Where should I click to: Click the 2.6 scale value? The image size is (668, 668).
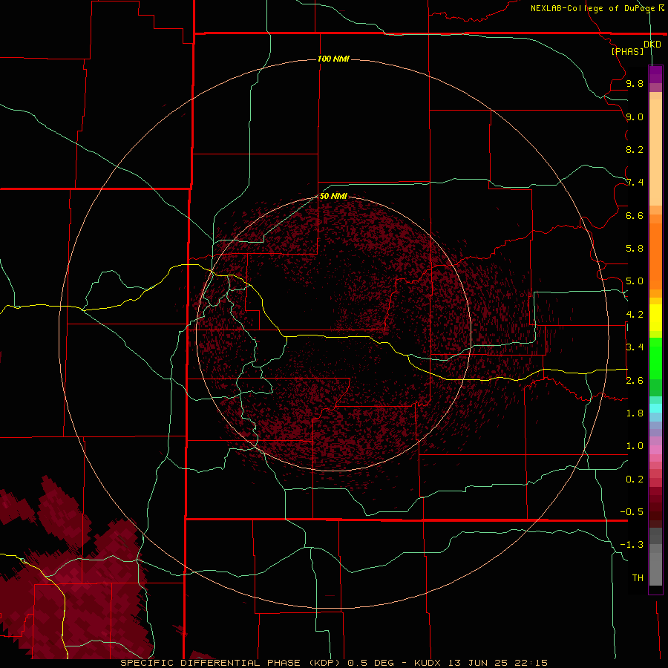pos(635,381)
